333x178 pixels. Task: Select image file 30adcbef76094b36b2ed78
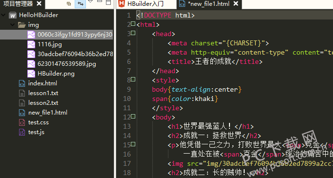click(75, 54)
